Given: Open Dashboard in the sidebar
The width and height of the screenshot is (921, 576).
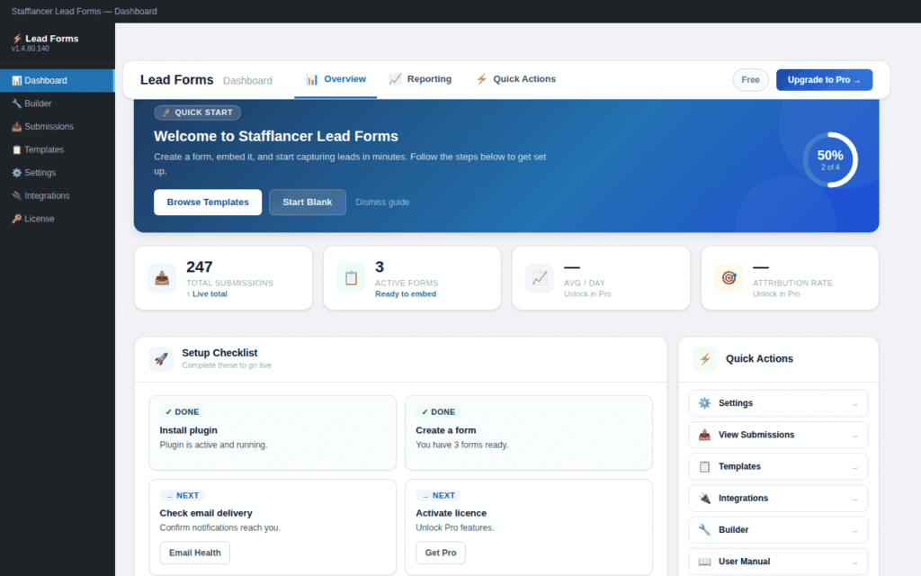Looking at the screenshot, I should coord(57,80).
